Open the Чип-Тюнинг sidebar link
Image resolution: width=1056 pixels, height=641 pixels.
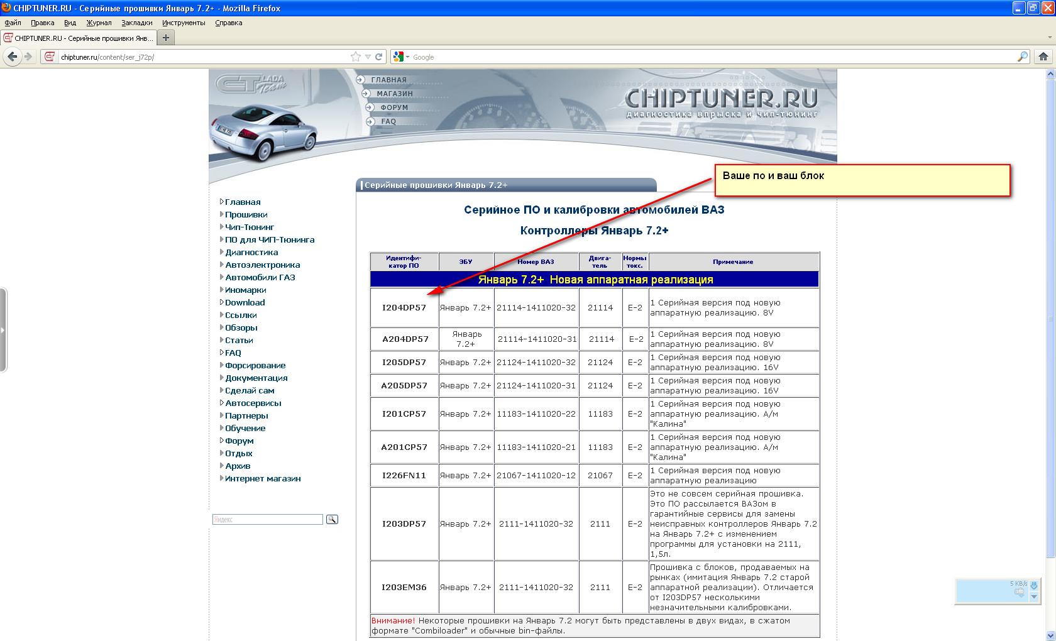(x=250, y=227)
